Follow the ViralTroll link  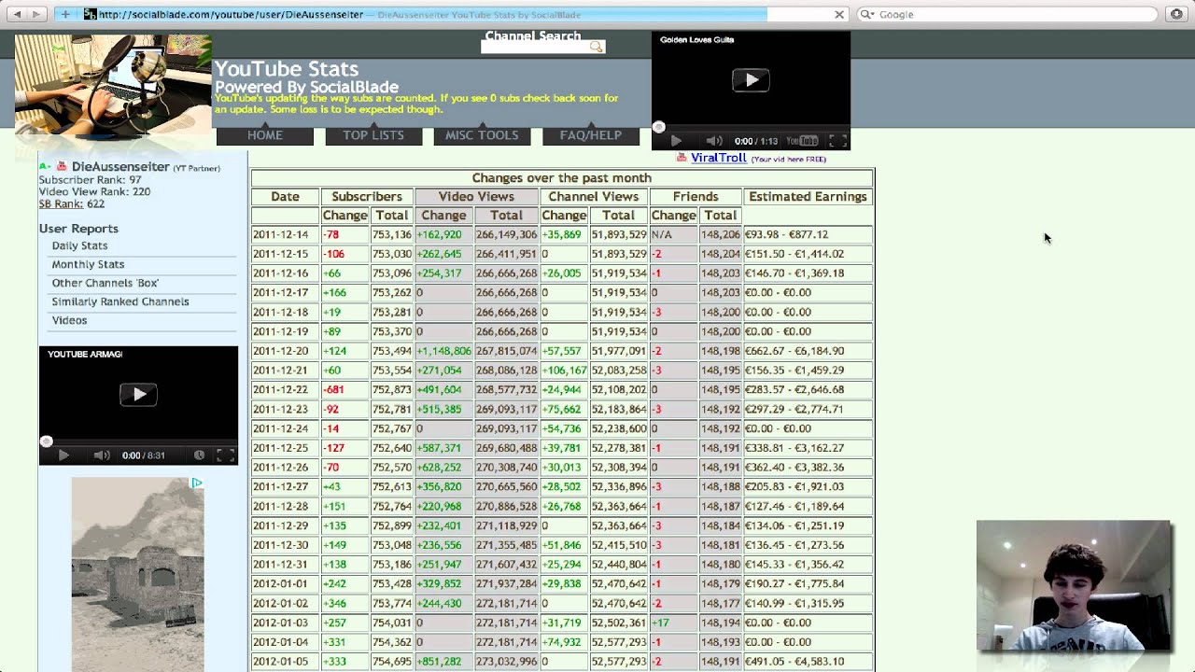[x=718, y=158]
